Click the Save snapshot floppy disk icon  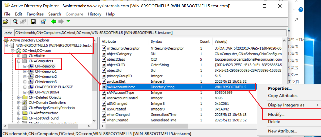click(x=33, y=22)
